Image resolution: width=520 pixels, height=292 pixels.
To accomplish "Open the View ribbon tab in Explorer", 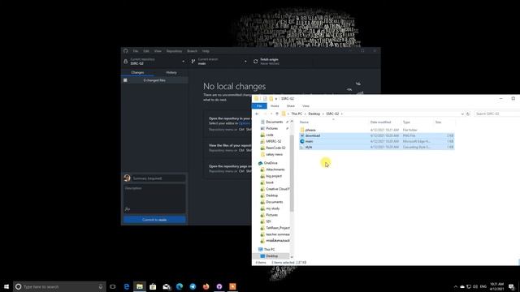I will (x=305, y=106).
